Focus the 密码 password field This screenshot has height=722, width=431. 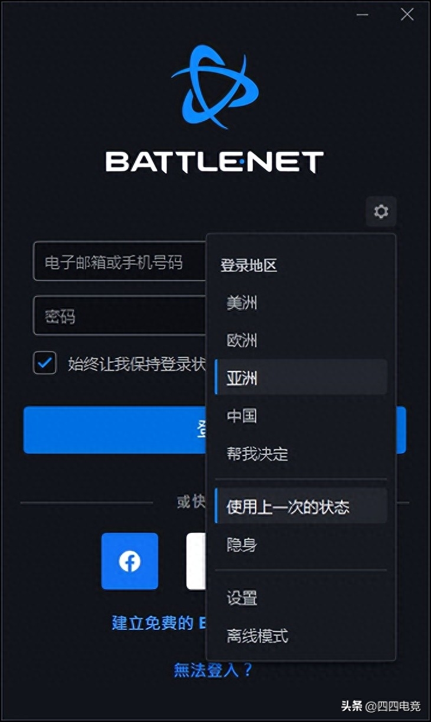pyautogui.click(x=120, y=316)
